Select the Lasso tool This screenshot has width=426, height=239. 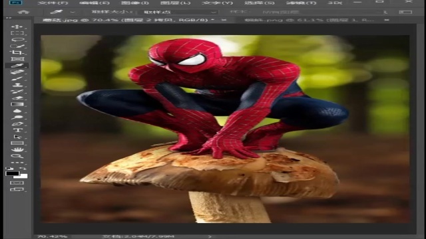pos(17,40)
